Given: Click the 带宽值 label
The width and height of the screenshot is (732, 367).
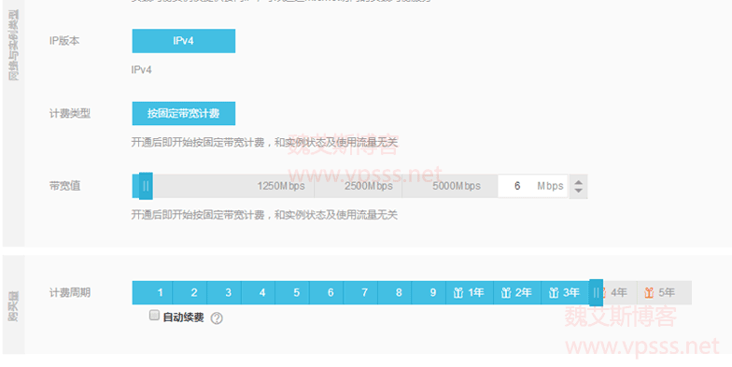Looking at the screenshot, I should [65, 186].
